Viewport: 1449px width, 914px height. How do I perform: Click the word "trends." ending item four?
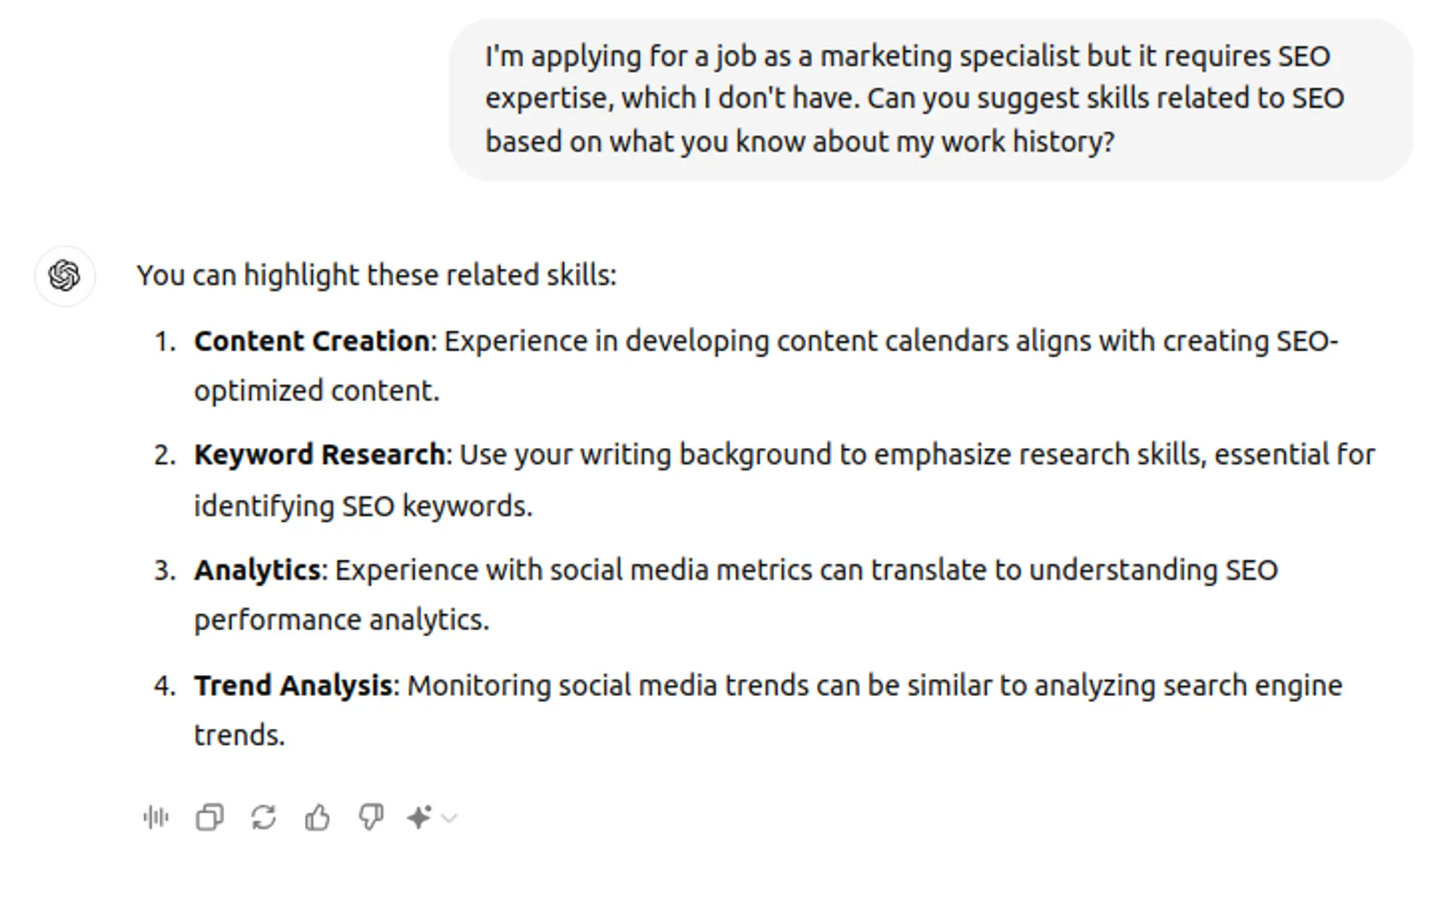pyautogui.click(x=239, y=735)
